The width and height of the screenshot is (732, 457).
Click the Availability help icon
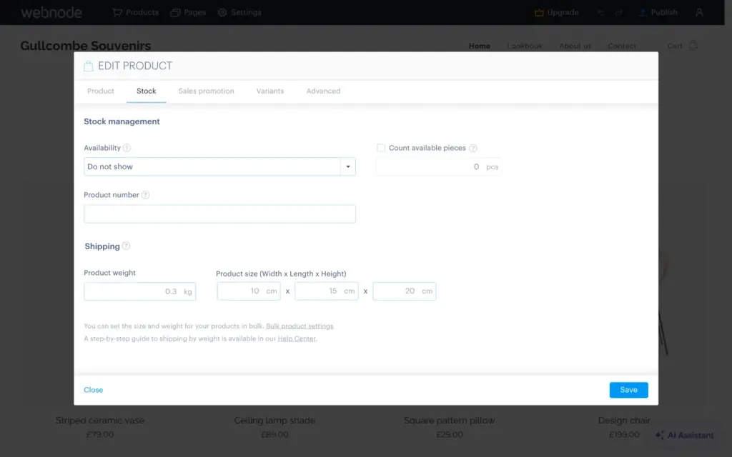click(x=127, y=148)
